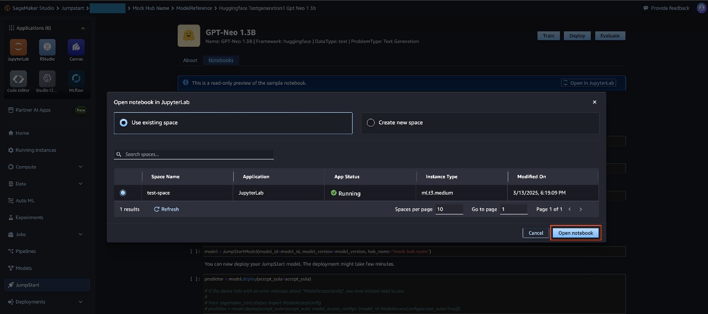Click the Open notebook button

575,233
